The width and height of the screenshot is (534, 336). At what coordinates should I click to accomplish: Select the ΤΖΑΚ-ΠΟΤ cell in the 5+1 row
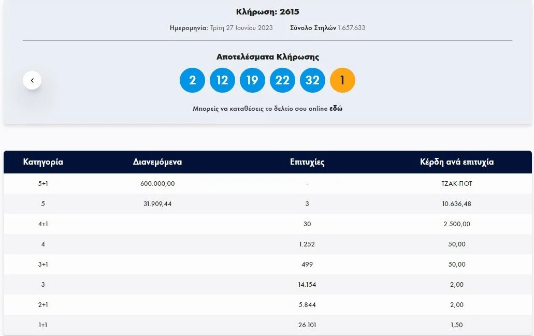click(x=456, y=183)
